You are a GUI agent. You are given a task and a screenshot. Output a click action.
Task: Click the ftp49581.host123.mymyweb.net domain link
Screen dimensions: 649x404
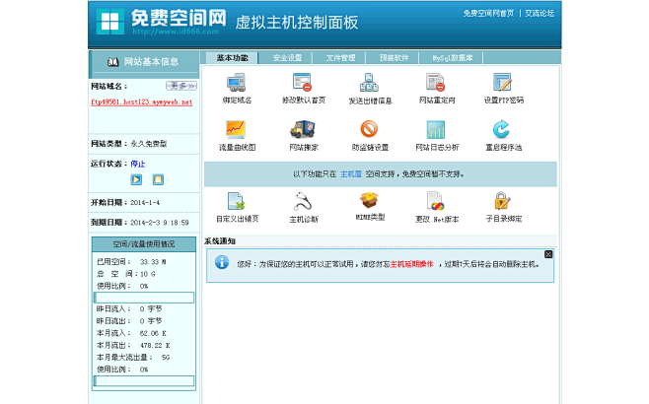(141, 101)
